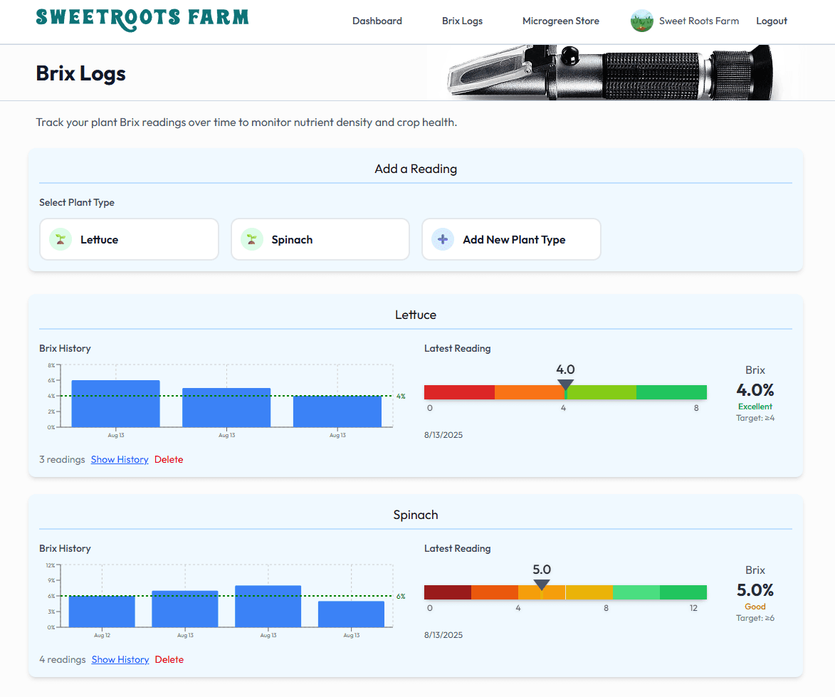Image resolution: width=835 pixels, height=697 pixels.
Task: Click the Good rating text
Action: point(755,607)
